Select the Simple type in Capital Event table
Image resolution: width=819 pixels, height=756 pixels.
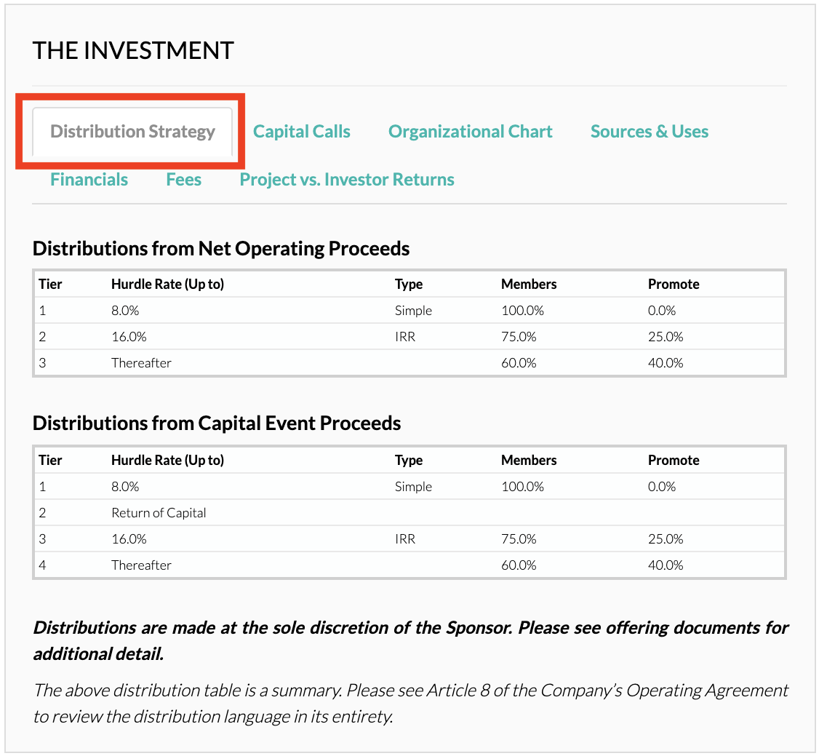click(413, 487)
